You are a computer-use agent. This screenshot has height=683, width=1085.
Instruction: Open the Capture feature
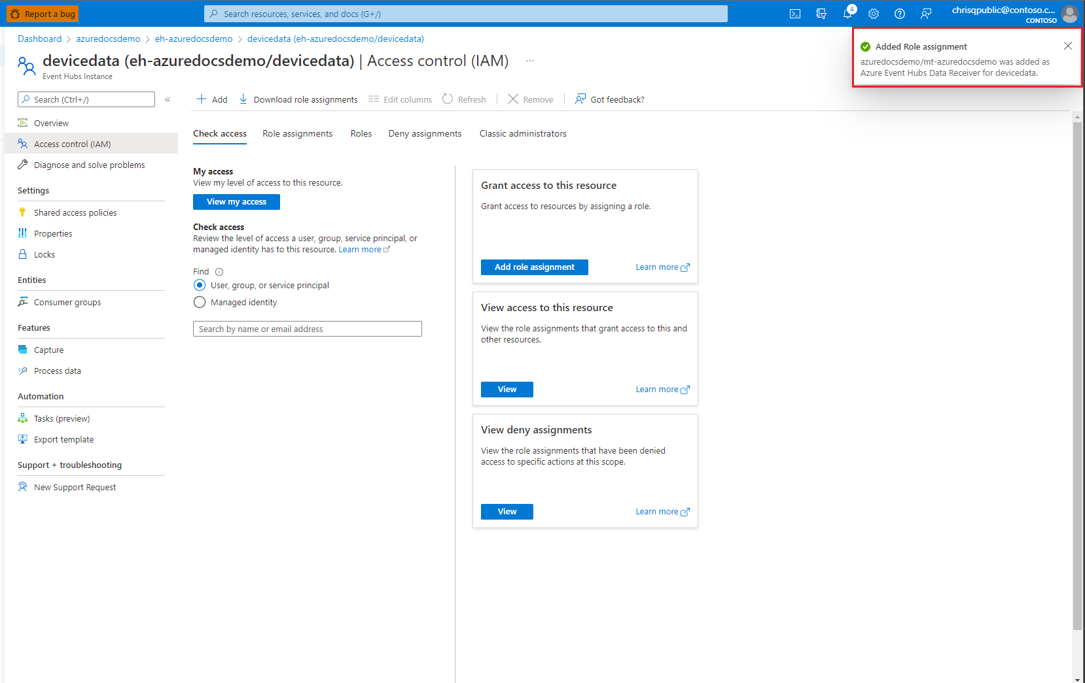pyautogui.click(x=48, y=349)
